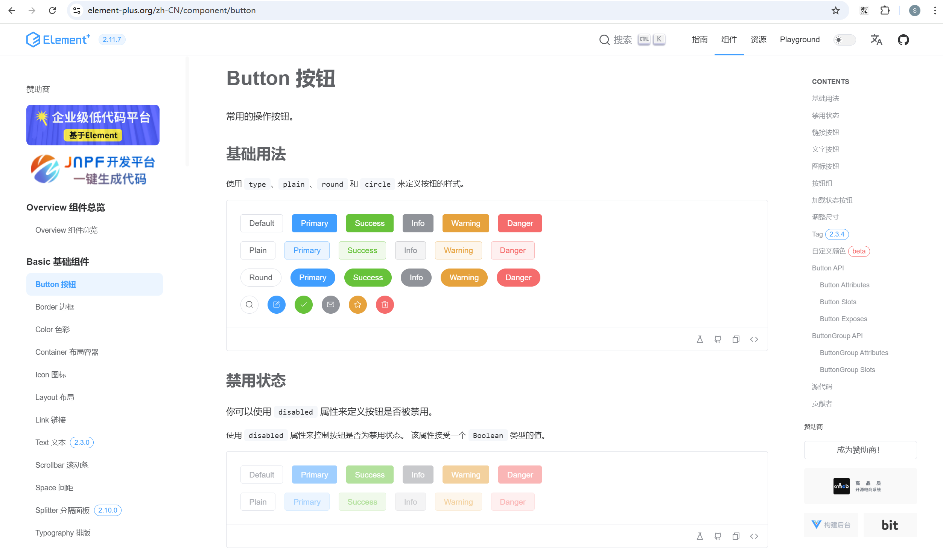This screenshot has height=560, width=943.
Task: Open the Playground page from the header
Action: click(799, 39)
